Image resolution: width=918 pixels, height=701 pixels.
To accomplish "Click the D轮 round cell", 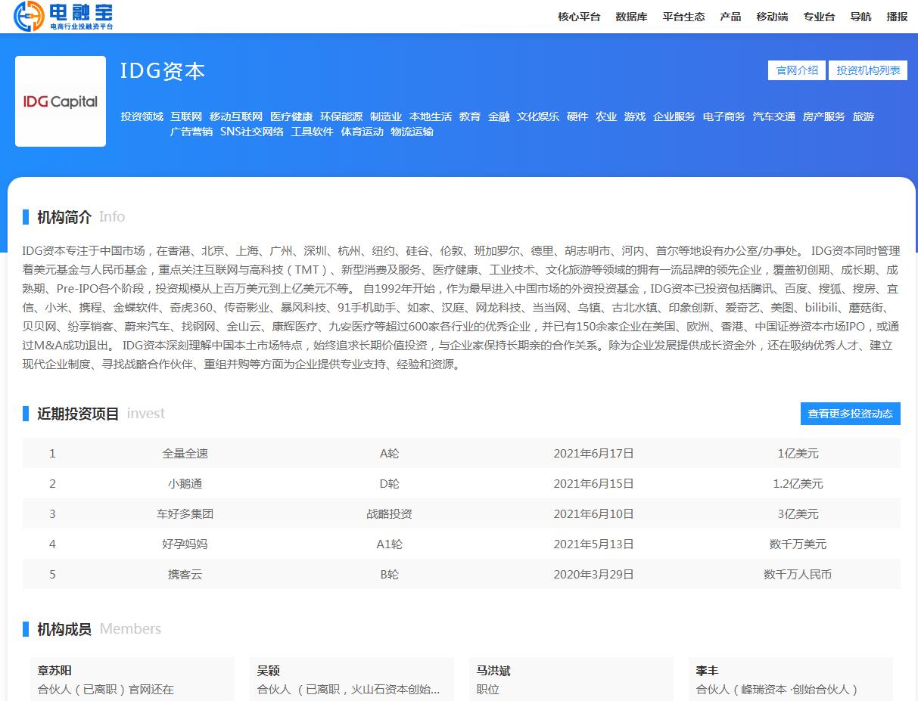I will point(390,484).
